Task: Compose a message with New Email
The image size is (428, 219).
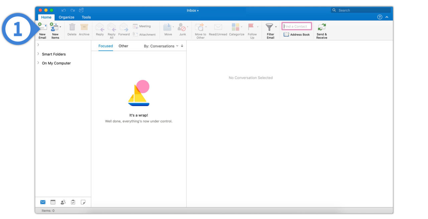Action: (x=42, y=31)
